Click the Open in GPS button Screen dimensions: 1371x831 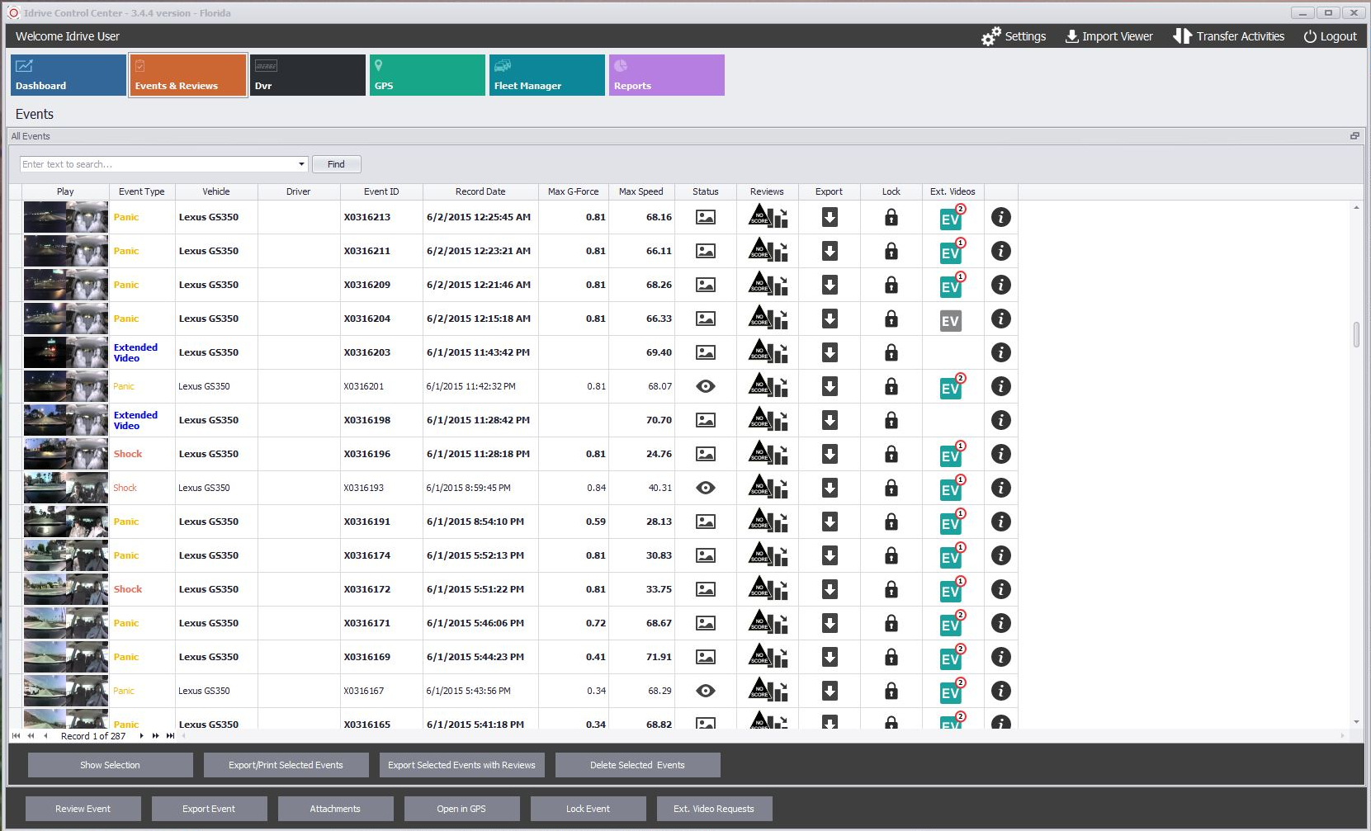tap(462, 809)
